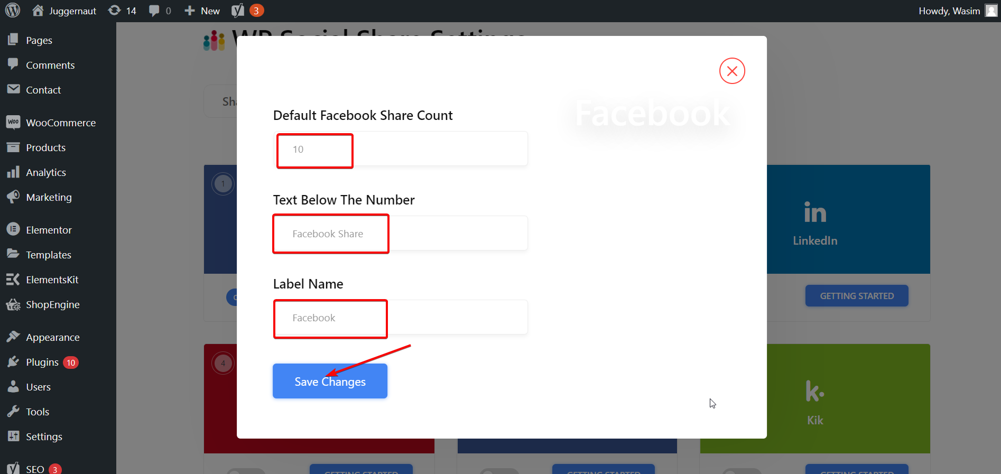
Task: Click the Pages sidebar icon
Action: (13, 39)
